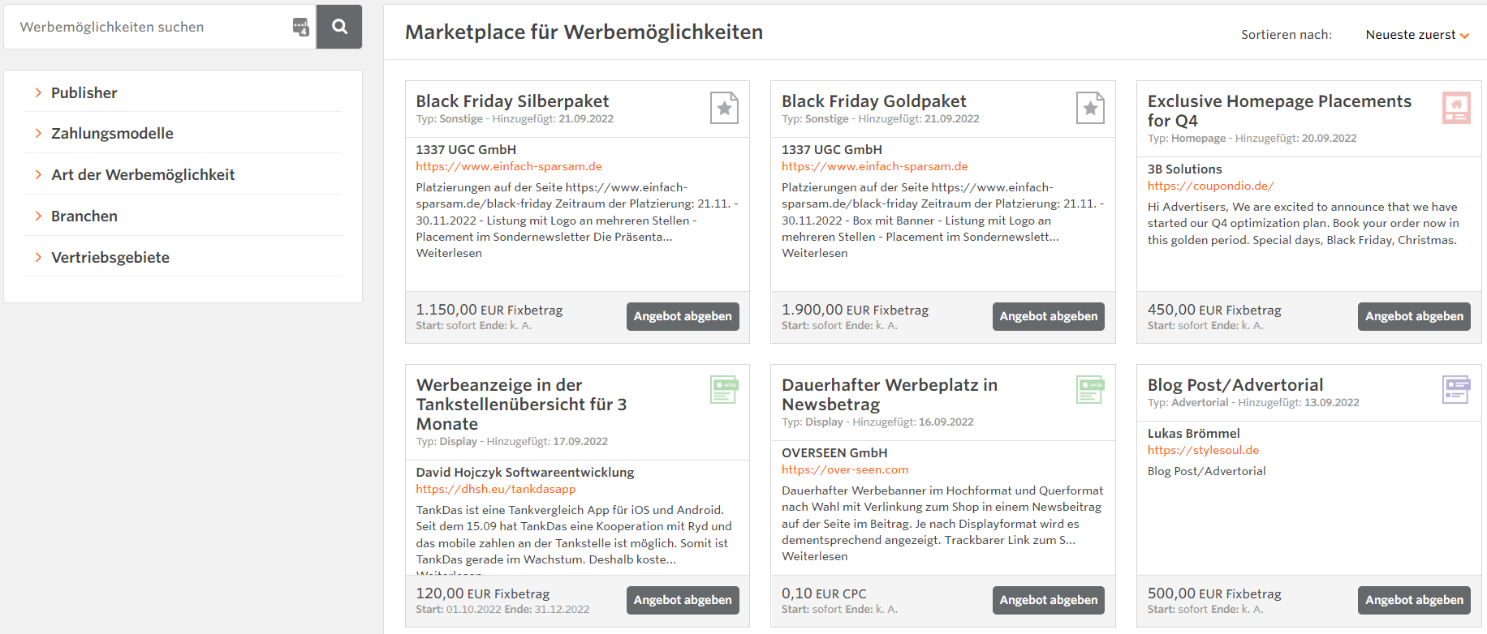Click star icon on Black Friday Silberpaket

coord(724,108)
